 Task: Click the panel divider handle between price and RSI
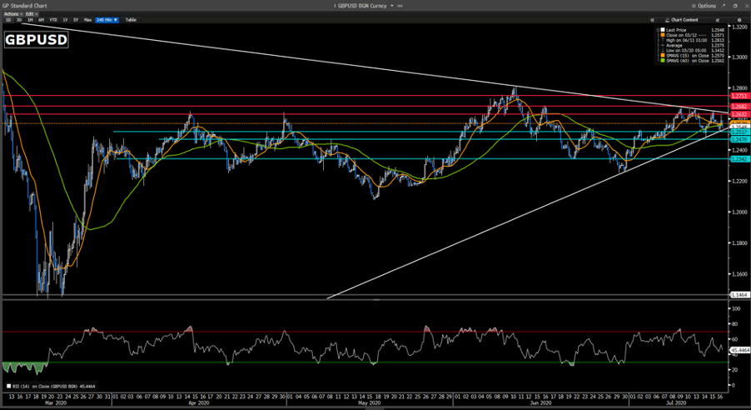pyautogui.click(x=376, y=300)
